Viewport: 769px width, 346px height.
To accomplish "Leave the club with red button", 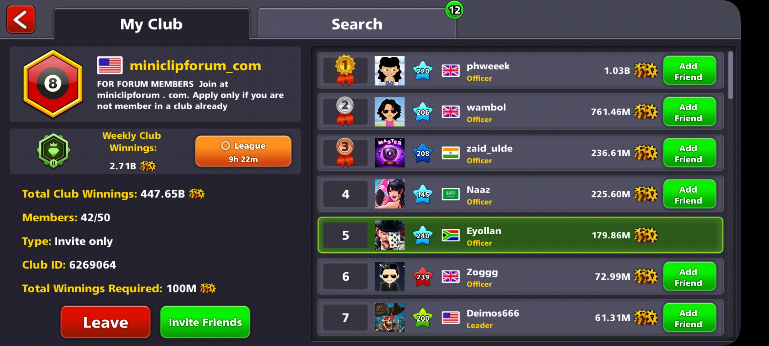I will point(105,322).
